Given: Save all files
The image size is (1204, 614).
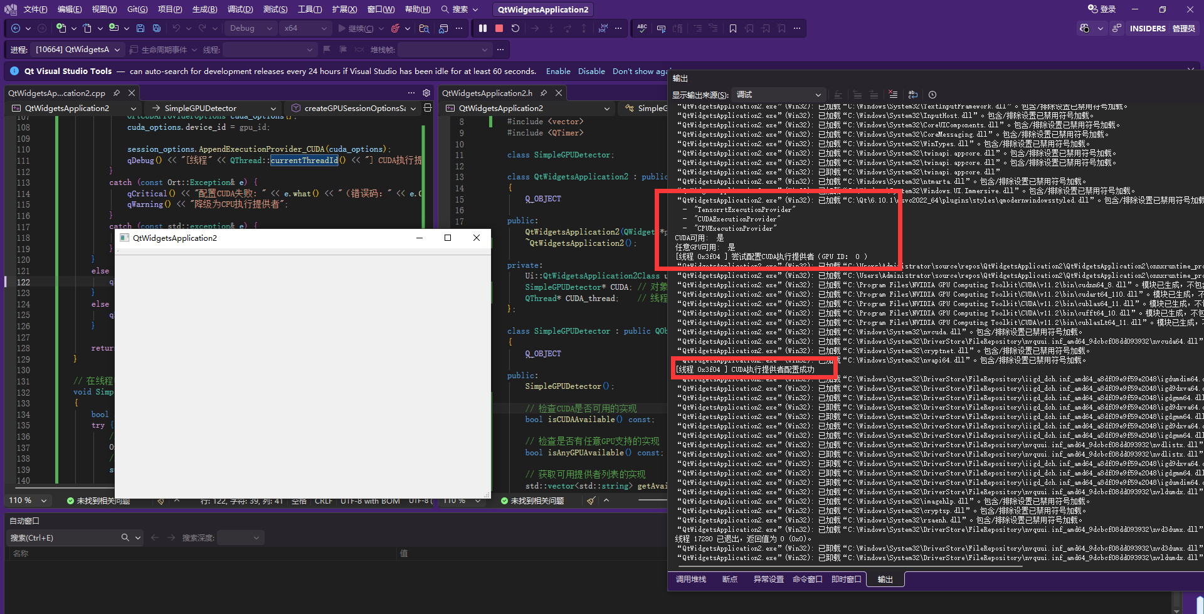Looking at the screenshot, I should [x=157, y=28].
